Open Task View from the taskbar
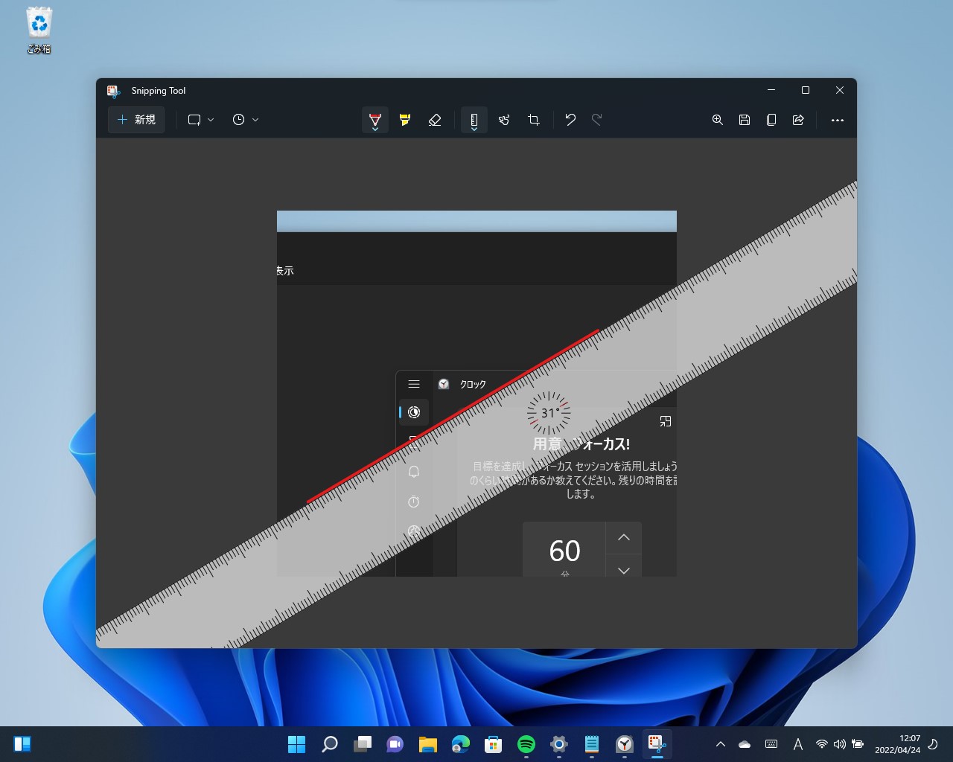Viewport: 953px width, 762px height. click(x=362, y=744)
